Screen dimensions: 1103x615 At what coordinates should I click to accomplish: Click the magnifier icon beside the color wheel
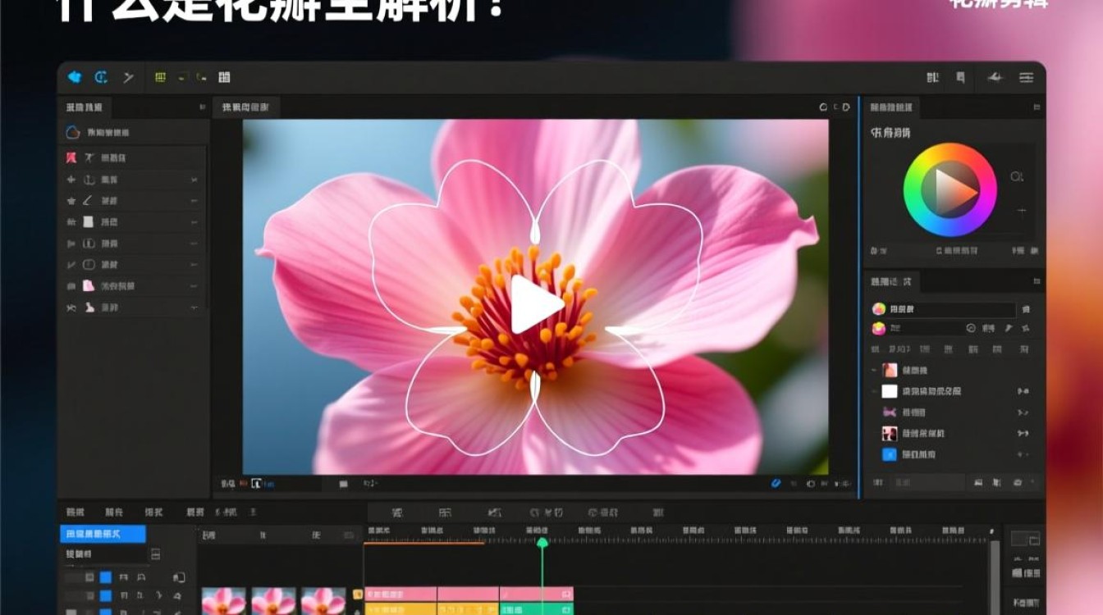(x=1018, y=176)
